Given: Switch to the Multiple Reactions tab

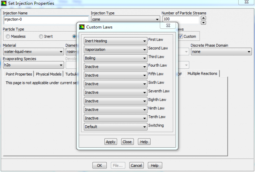Looking at the screenshot, I should [x=202, y=74].
